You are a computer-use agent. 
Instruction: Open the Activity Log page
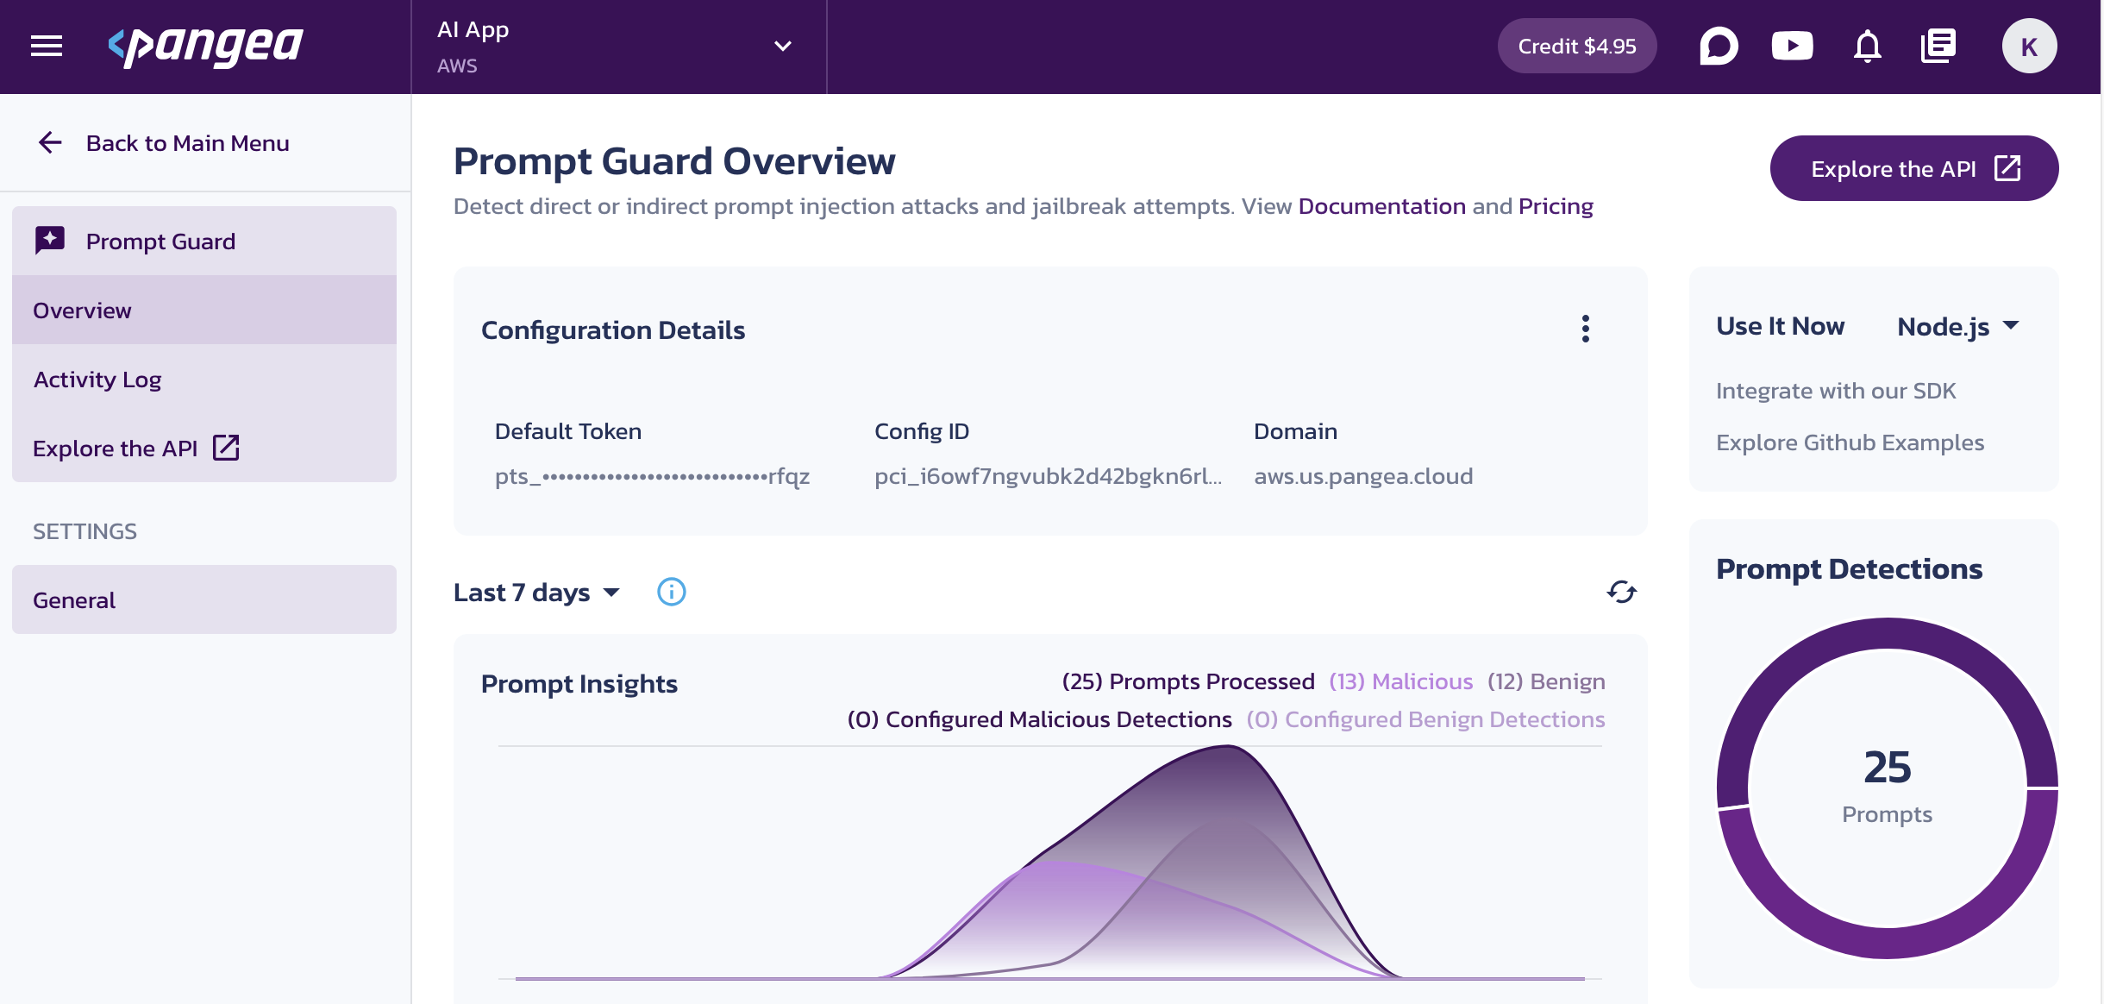coord(204,379)
